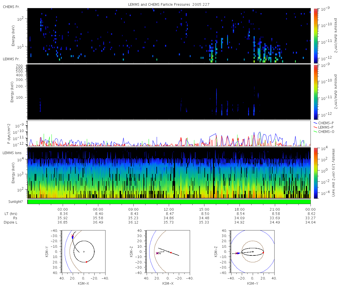Screen dimensions: 345x287
Task: Click the 21:00 time axis label
Action: pyautogui.click(x=275, y=209)
